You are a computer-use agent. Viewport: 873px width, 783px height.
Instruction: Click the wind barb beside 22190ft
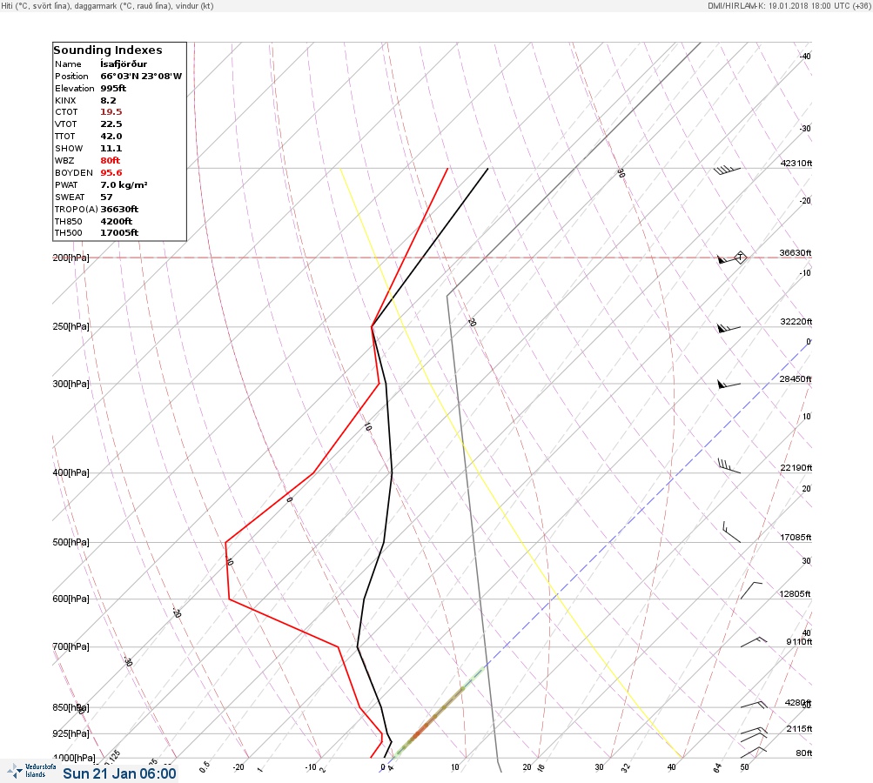point(729,466)
